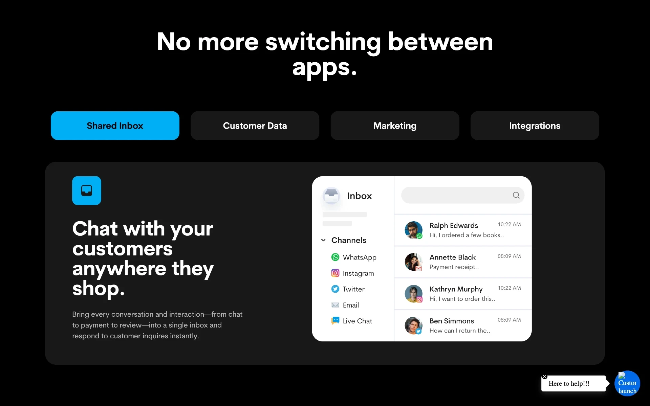The height and width of the screenshot is (406, 650).
Task: Click the WhatsApp channel icon
Action: coord(335,257)
